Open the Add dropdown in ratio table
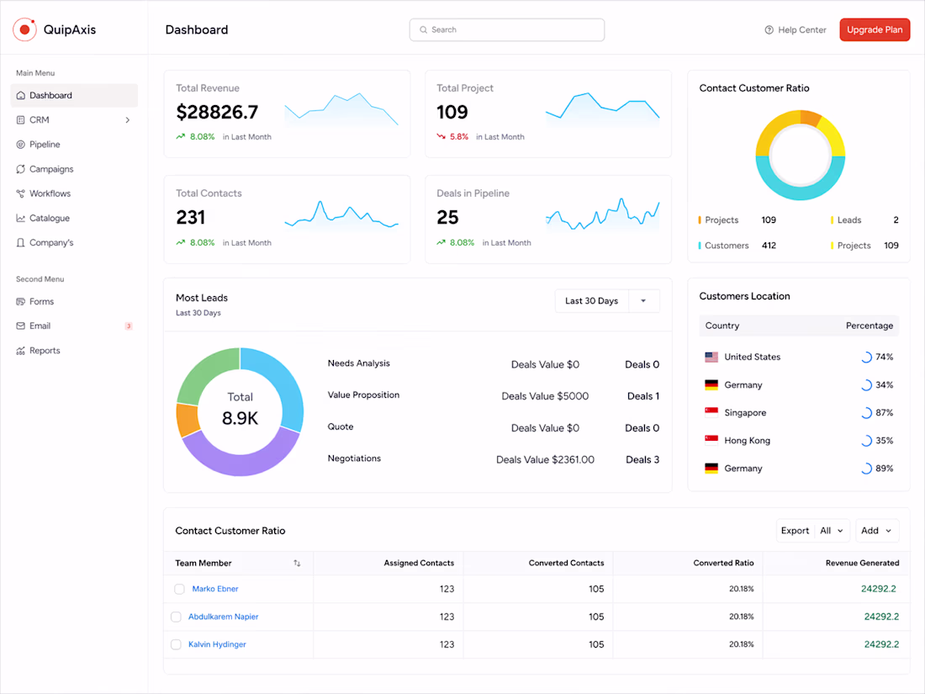925x694 pixels. [x=876, y=531]
